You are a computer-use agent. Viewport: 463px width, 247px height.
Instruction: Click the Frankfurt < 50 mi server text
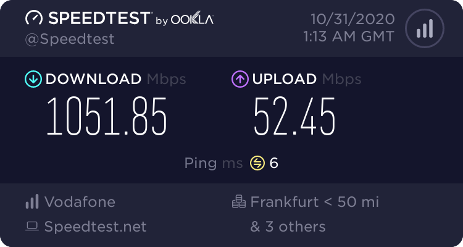point(314,201)
